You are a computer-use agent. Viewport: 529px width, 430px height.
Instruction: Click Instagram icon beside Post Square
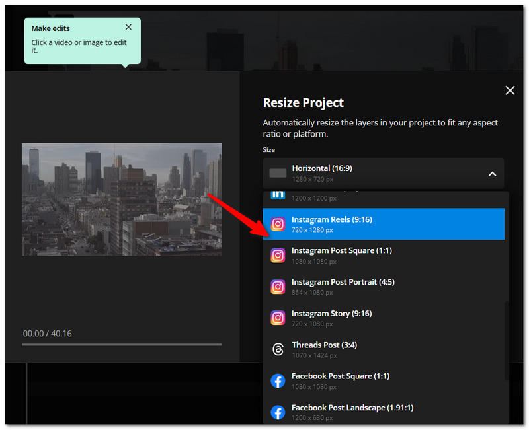point(278,256)
